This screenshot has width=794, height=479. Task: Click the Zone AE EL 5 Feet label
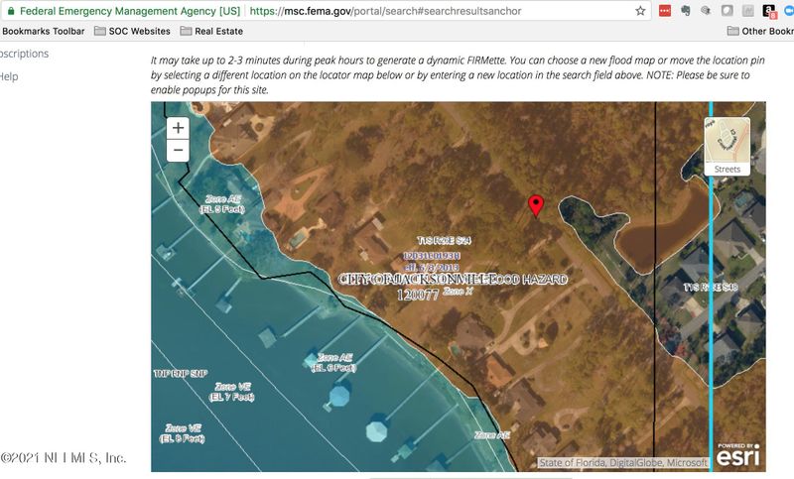point(222,204)
